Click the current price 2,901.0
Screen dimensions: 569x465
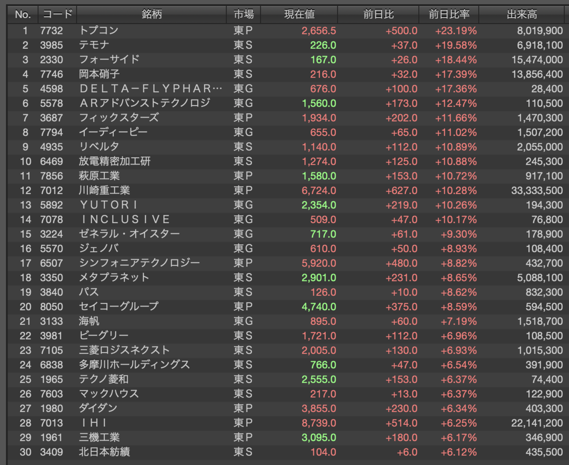319,278
